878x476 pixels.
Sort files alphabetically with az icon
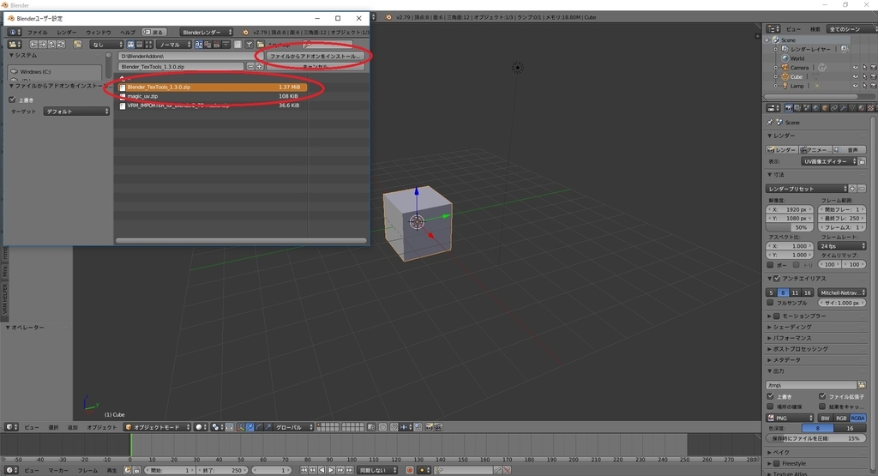[199, 45]
